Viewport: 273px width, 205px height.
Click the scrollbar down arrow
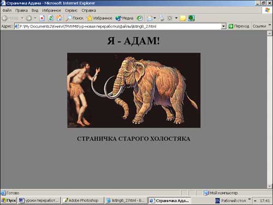[x=269, y=186]
